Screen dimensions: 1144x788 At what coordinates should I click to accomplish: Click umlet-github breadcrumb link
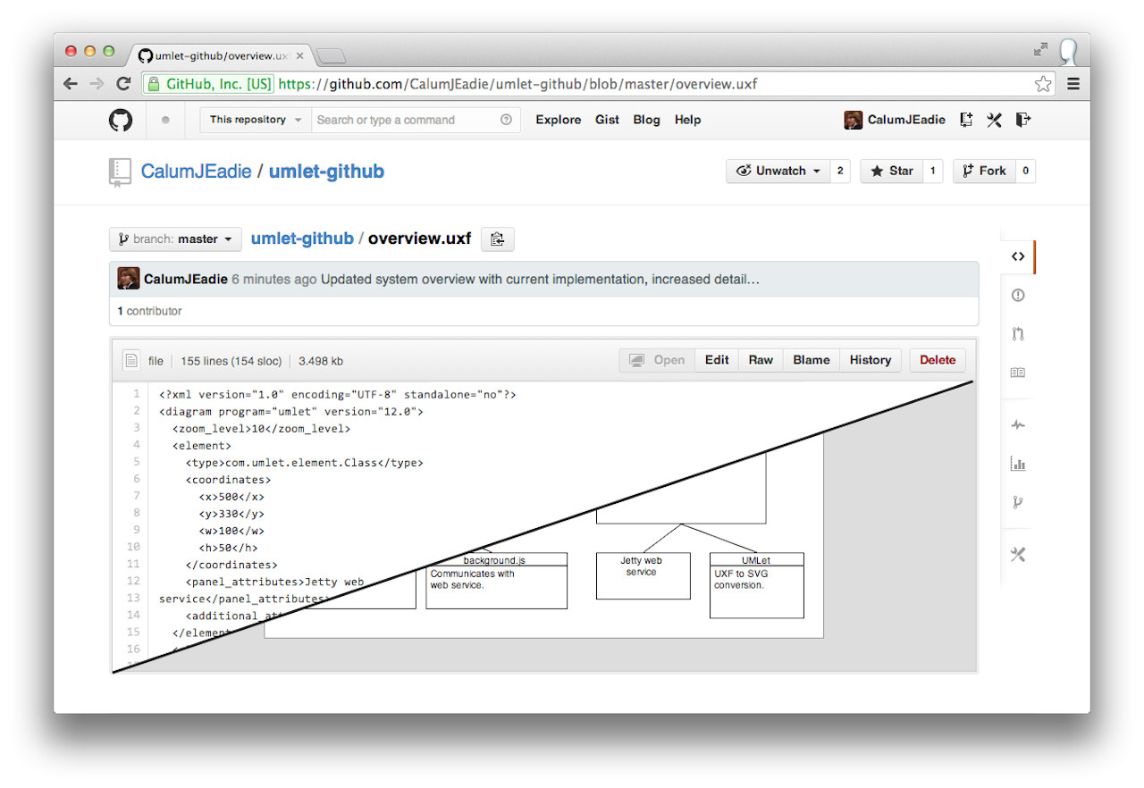point(302,239)
